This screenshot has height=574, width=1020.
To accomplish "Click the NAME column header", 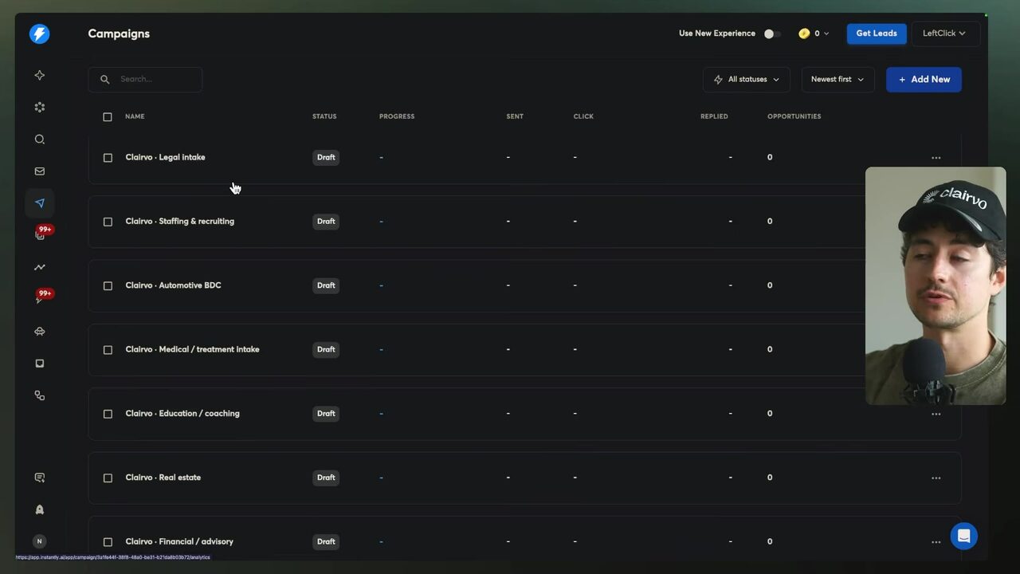I will [x=135, y=116].
